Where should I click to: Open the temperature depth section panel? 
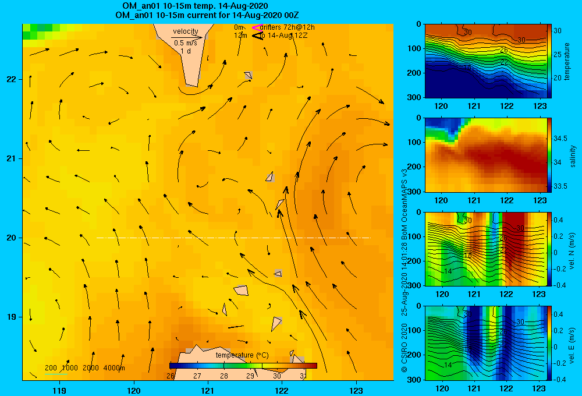pyautogui.click(x=486, y=61)
